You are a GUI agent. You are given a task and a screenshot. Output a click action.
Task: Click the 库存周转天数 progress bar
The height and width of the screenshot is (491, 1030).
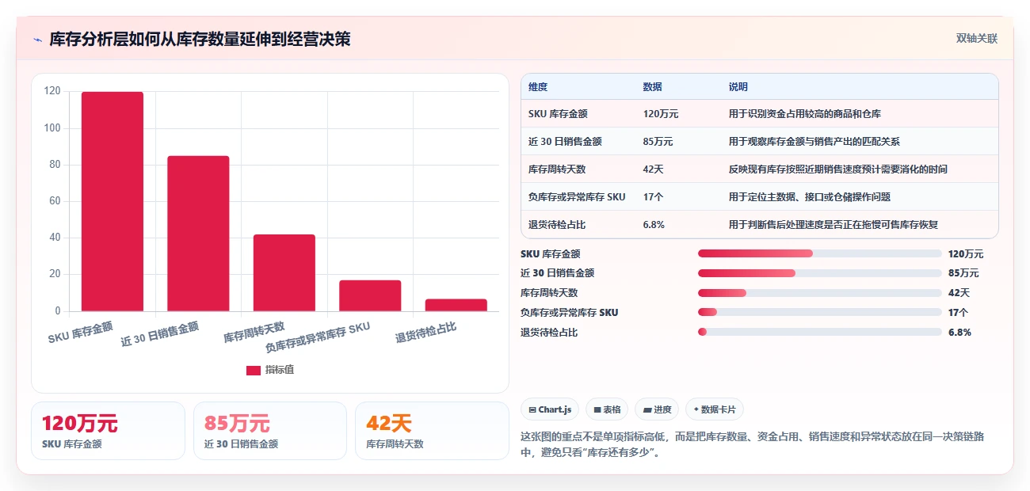pos(820,293)
